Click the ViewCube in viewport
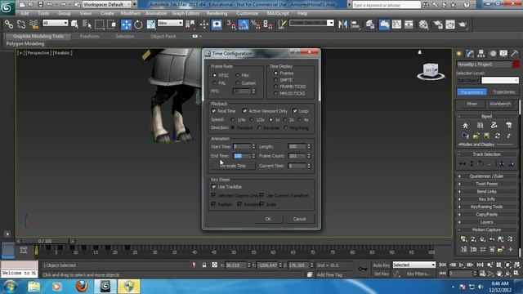The image size is (523, 294). [x=431, y=71]
